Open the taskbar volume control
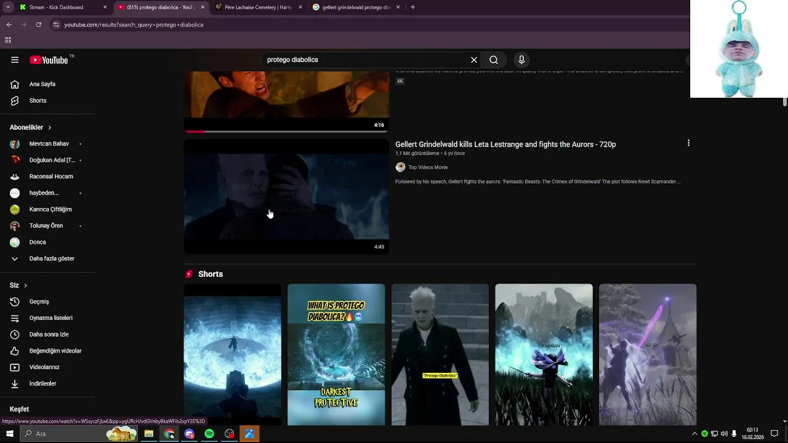Image resolution: width=788 pixels, height=443 pixels. (724, 434)
